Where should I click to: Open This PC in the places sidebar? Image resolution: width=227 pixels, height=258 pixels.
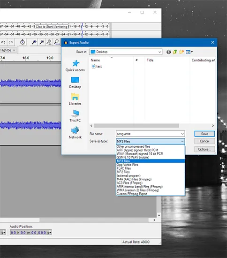click(x=75, y=116)
